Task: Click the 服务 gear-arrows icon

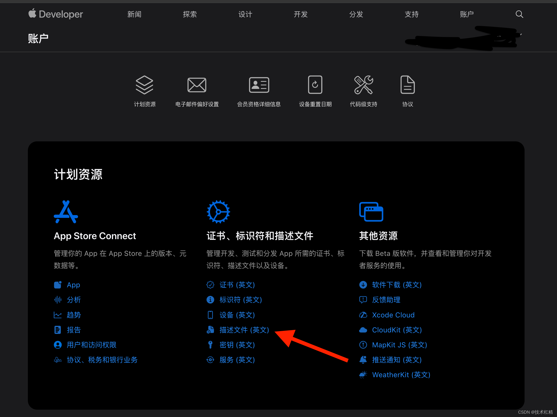Action: [x=210, y=360]
